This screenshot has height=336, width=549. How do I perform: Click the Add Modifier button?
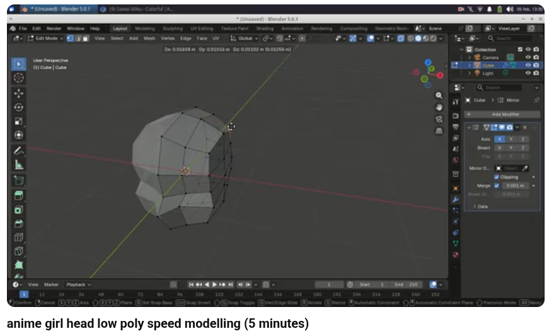pos(502,114)
